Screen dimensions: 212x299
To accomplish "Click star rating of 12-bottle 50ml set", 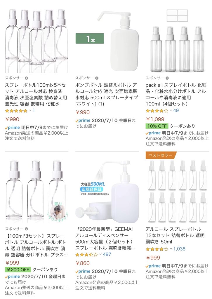I will pos(157,249).
